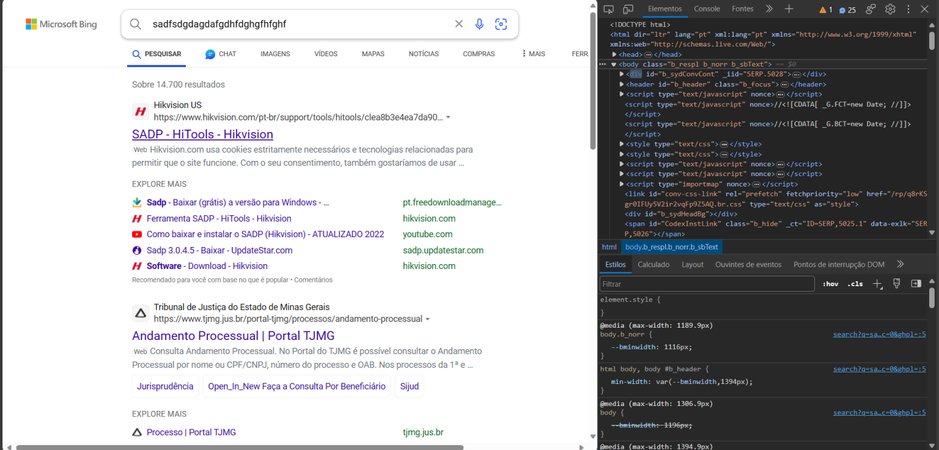Expand the header b_header element node
Image resolution: width=939 pixels, height=450 pixels.
coord(622,84)
